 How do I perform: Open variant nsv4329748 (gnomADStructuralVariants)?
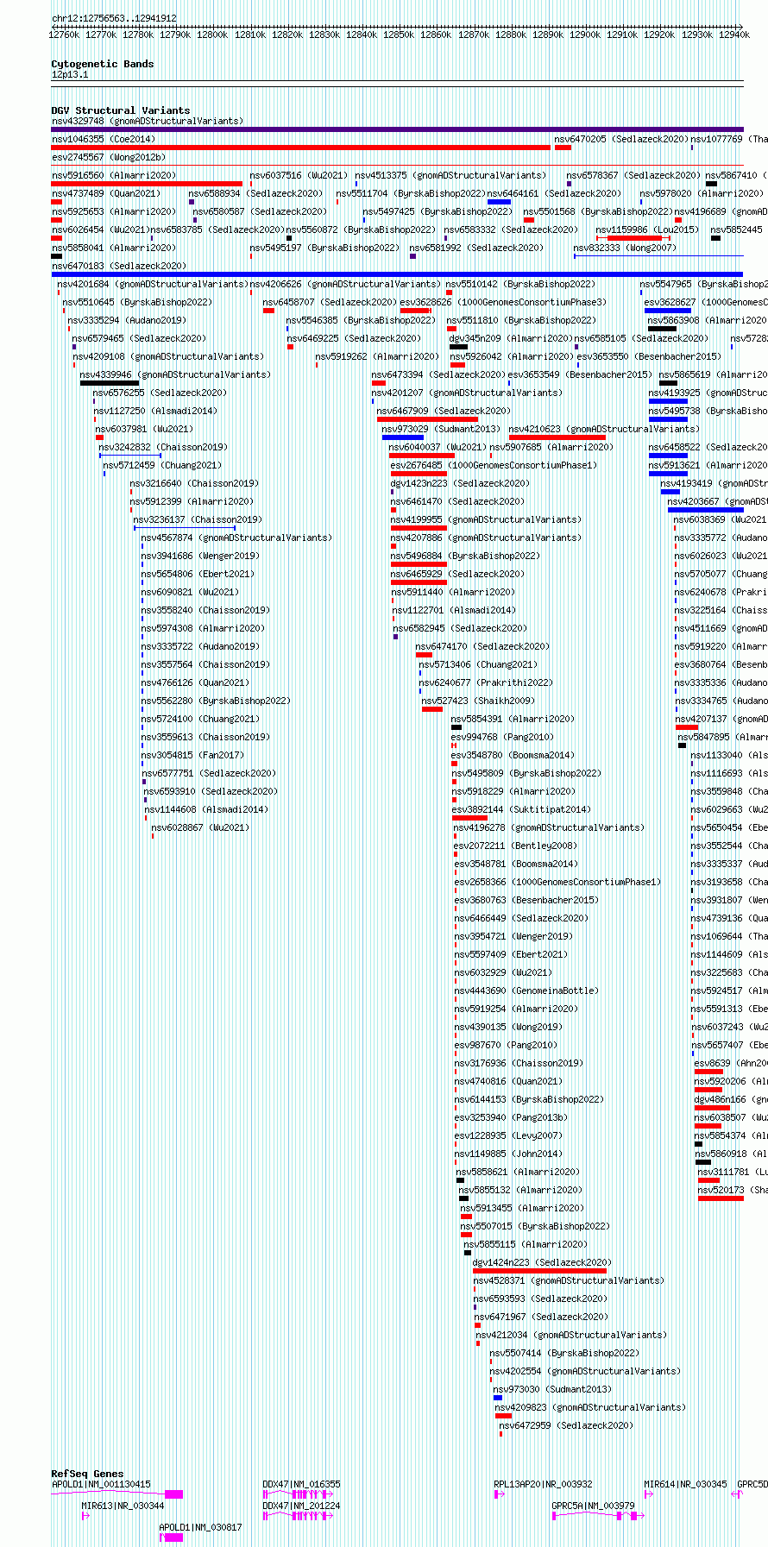[x=148, y=121]
